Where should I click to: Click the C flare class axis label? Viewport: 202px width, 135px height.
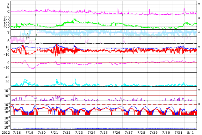point(8,12)
